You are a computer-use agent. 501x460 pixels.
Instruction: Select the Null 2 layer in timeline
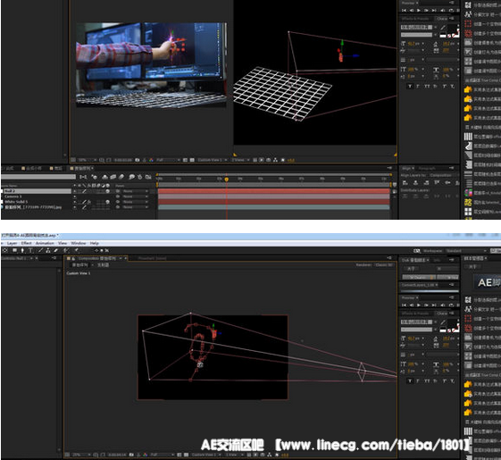[x=38, y=191]
